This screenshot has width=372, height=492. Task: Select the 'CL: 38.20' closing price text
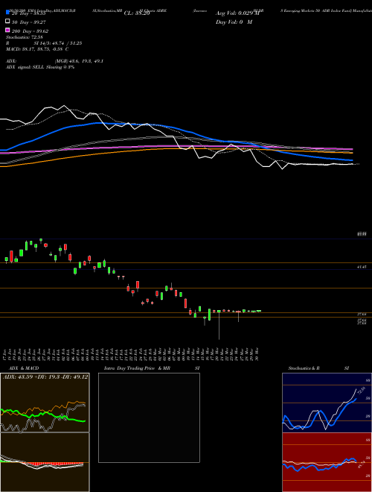click(x=137, y=13)
